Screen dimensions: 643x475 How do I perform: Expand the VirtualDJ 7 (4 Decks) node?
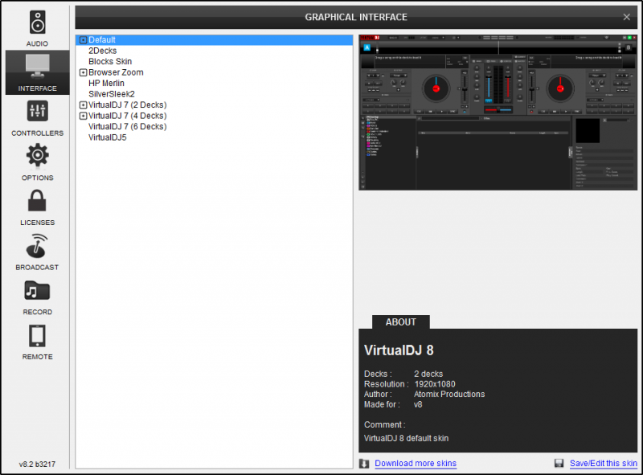(x=84, y=116)
